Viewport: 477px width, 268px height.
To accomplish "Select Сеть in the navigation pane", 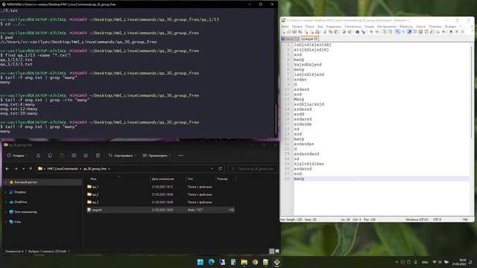I will pyautogui.click(x=18, y=222).
